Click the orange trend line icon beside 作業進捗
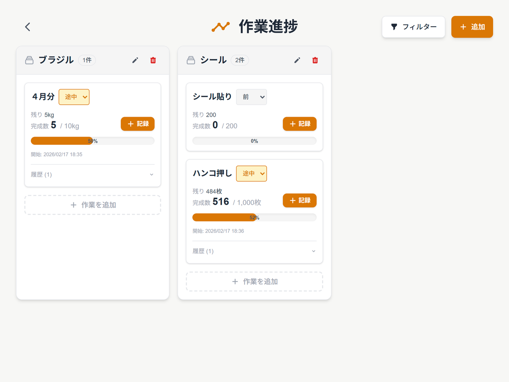The width and height of the screenshot is (509, 382). [x=221, y=27]
